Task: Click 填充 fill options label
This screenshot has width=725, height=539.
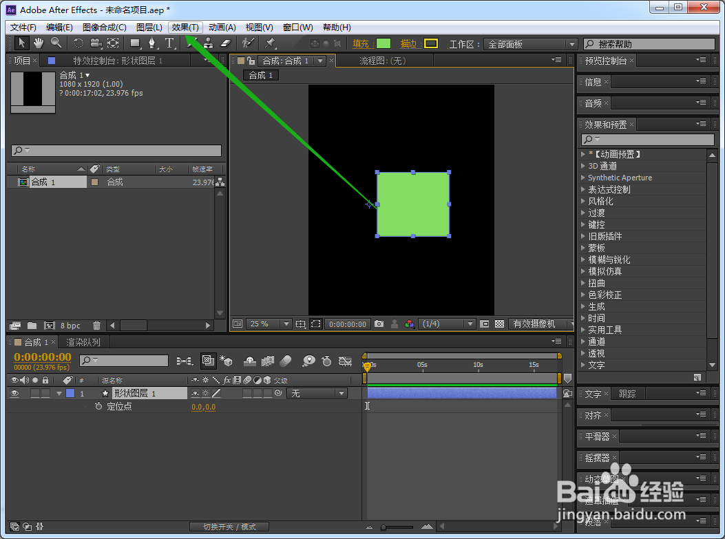Action: coord(361,44)
